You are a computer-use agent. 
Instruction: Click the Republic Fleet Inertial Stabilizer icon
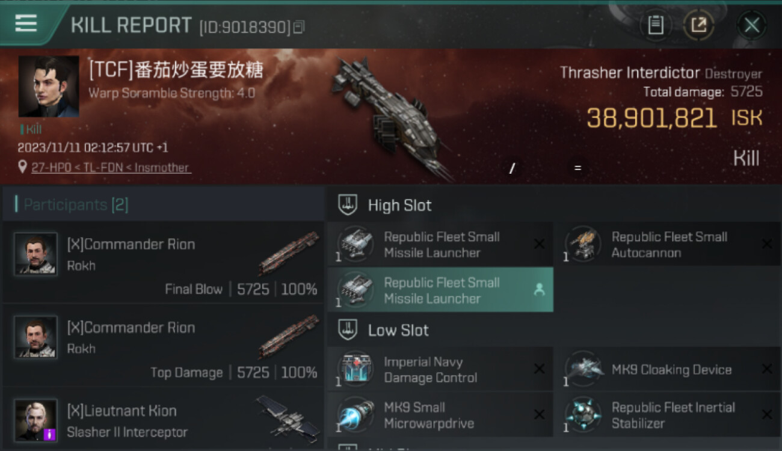[583, 414]
